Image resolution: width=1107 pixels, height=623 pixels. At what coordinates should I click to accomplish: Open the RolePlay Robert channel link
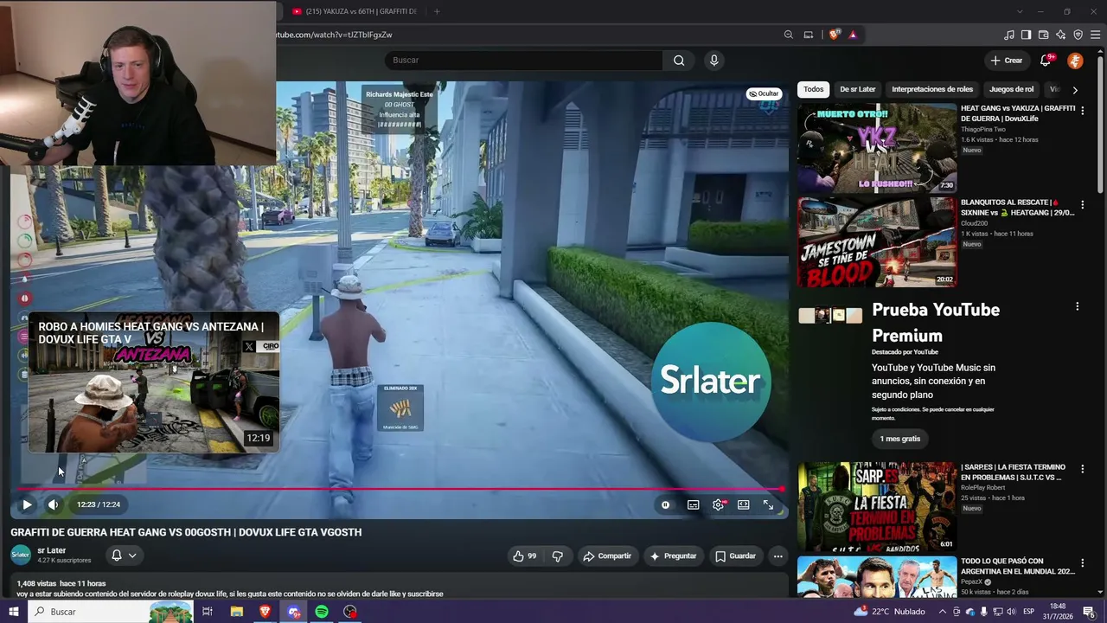tap(982, 488)
